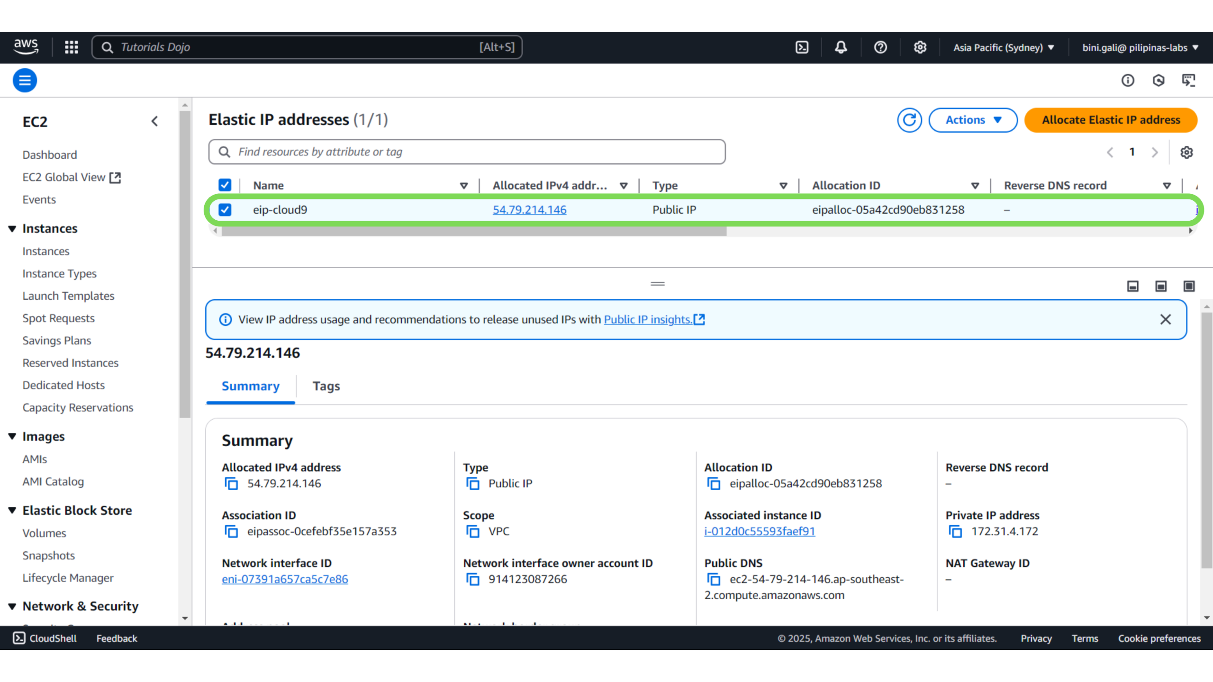Toggle the select-all header checkbox
Image resolution: width=1213 pixels, height=682 pixels.
click(x=225, y=185)
